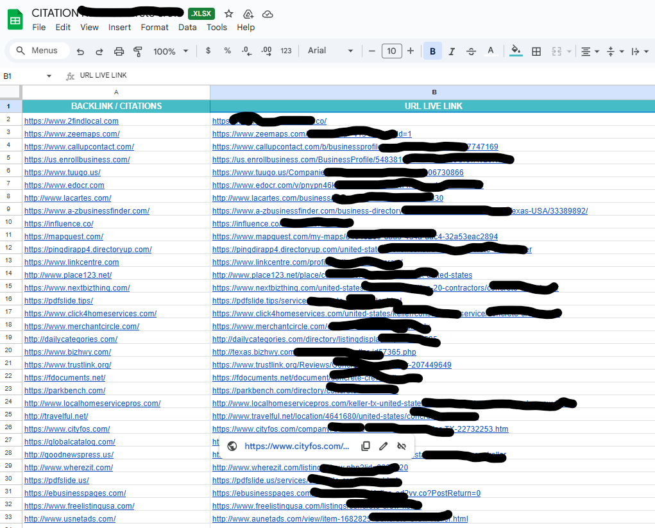
Task: Increase the font size
Action: (x=411, y=51)
